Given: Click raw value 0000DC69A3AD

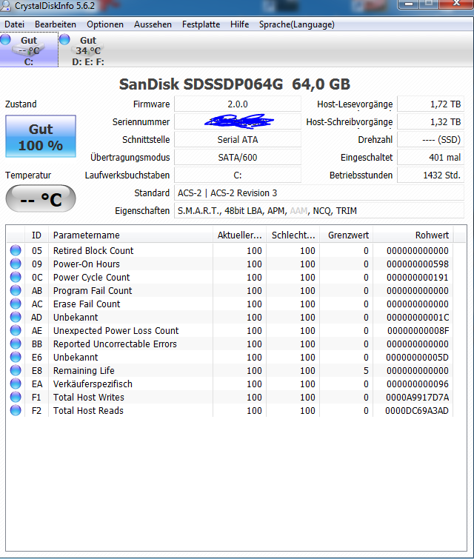Looking at the screenshot, I should [416, 411].
